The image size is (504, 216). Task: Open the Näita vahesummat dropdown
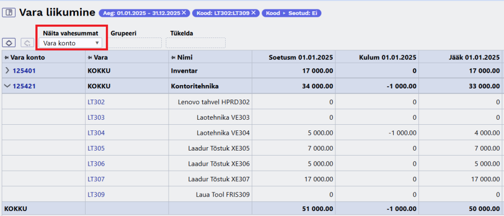(70, 43)
